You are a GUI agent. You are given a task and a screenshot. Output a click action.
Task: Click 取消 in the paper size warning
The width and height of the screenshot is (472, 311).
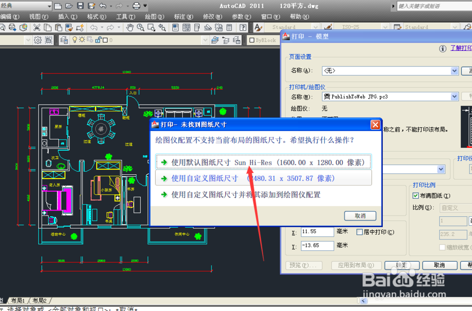360,215
